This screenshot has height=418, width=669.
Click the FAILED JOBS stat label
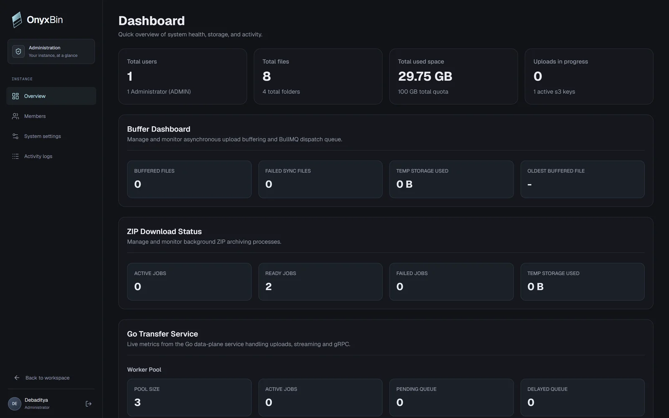pos(412,273)
